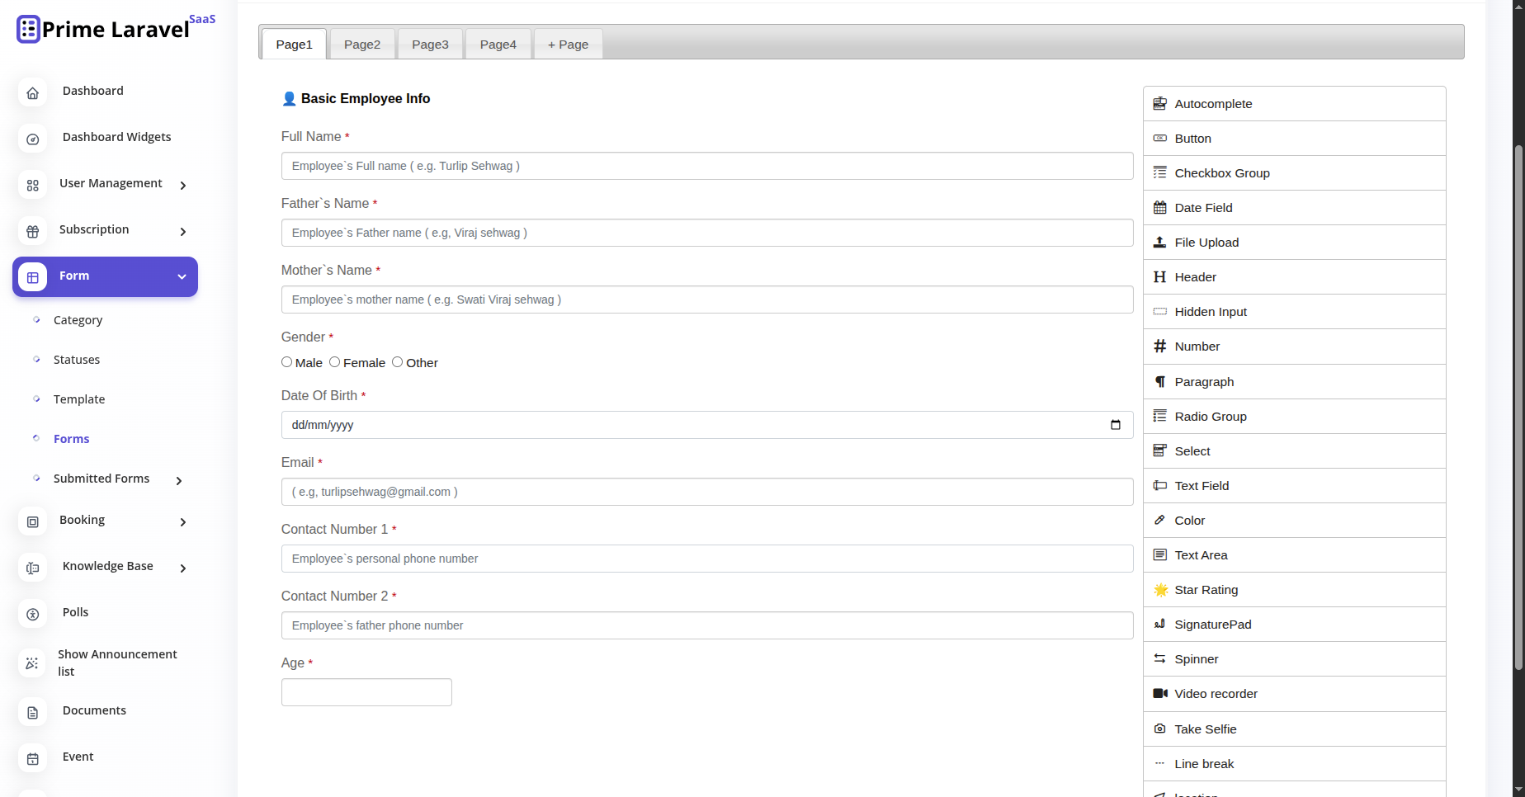Image resolution: width=1525 pixels, height=797 pixels.
Task: Switch to the Page2 tab
Action: 362,44
